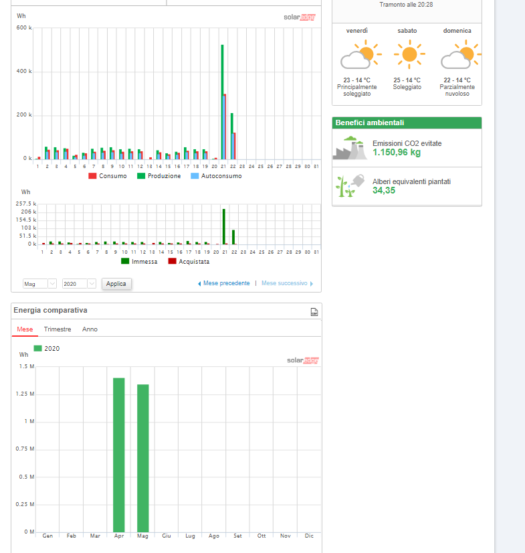Toggle Consumo series in legend

pyautogui.click(x=108, y=176)
